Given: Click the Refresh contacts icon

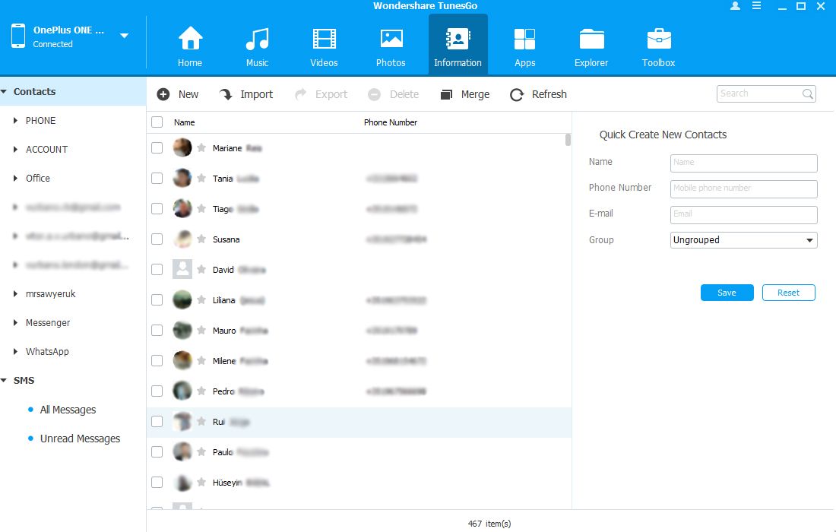Looking at the screenshot, I should pos(518,95).
